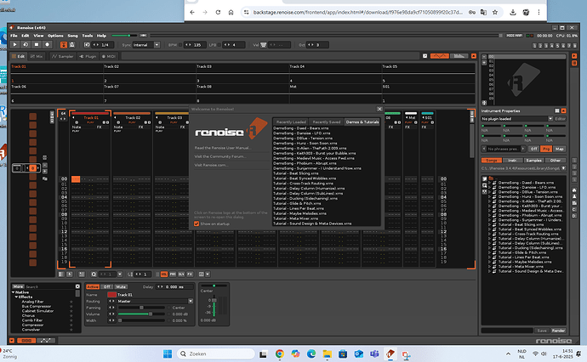Open the Options menu
The height and width of the screenshot is (362, 587).
click(x=55, y=36)
